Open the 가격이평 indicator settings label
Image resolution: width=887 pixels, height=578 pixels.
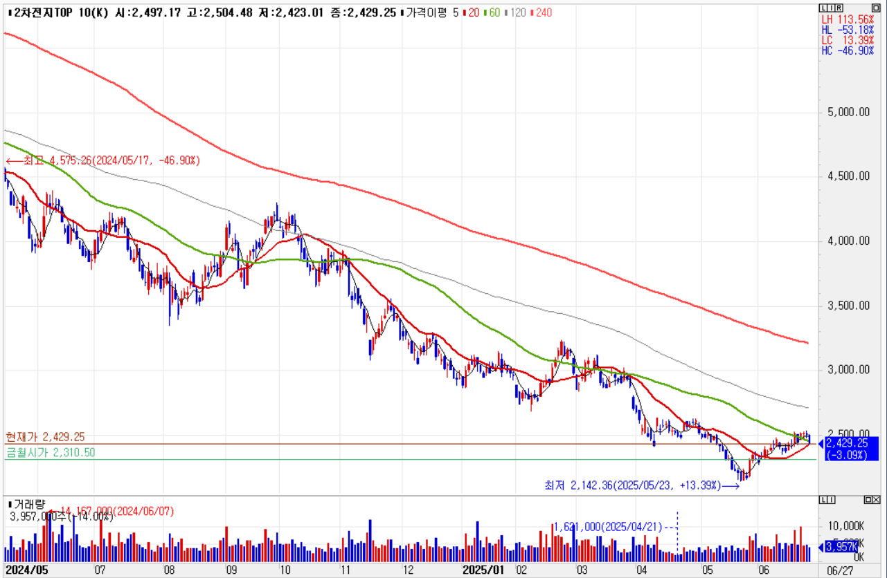click(x=426, y=12)
